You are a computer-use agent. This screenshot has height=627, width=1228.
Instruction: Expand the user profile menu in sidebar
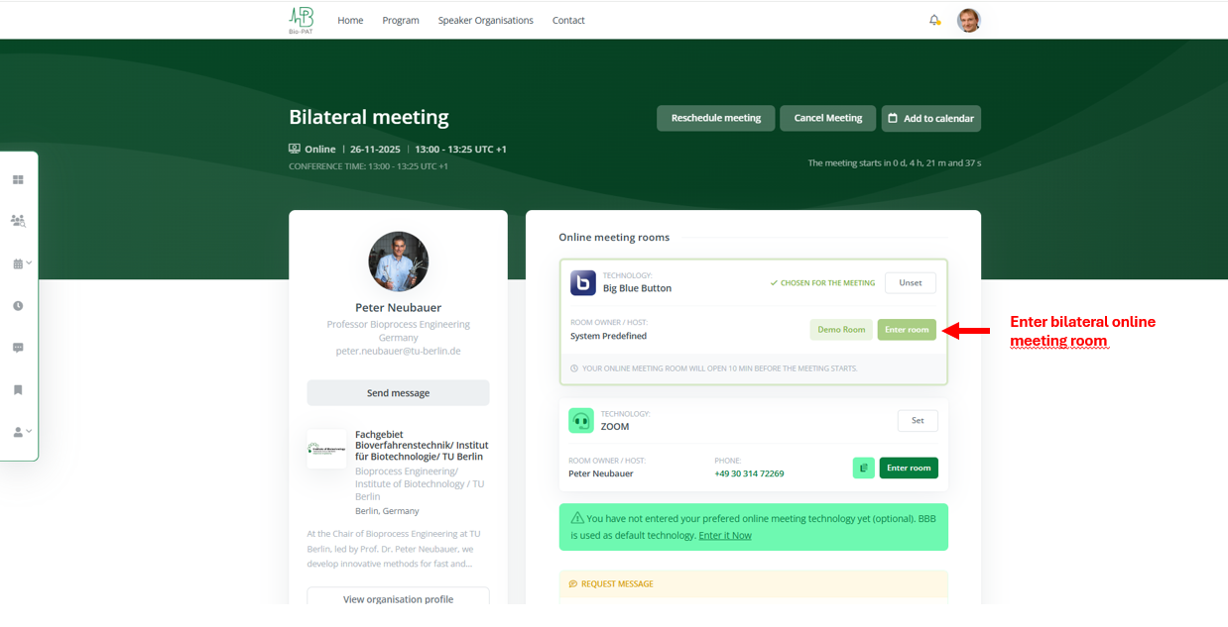[x=21, y=432]
